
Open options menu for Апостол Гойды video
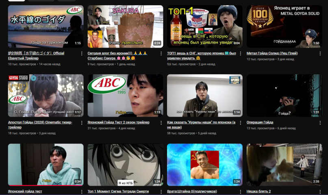tap(82, 123)
